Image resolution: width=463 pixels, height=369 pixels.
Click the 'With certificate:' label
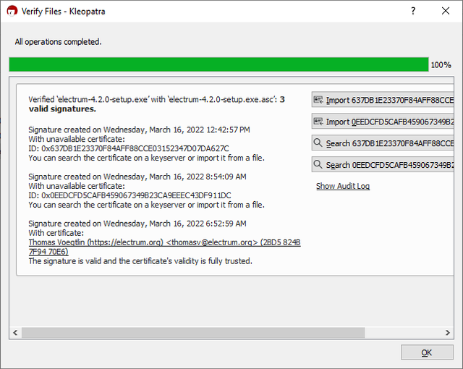[x=56, y=233]
